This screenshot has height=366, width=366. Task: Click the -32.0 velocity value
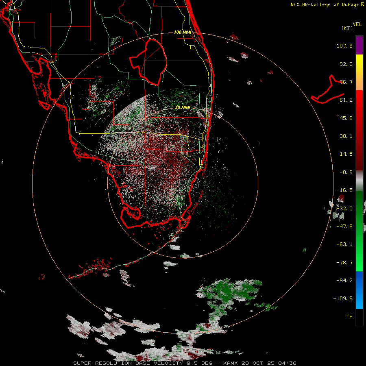point(344,209)
